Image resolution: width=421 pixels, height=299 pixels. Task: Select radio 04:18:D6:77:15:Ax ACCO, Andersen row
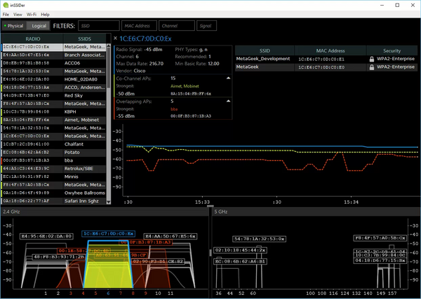[x=54, y=88]
